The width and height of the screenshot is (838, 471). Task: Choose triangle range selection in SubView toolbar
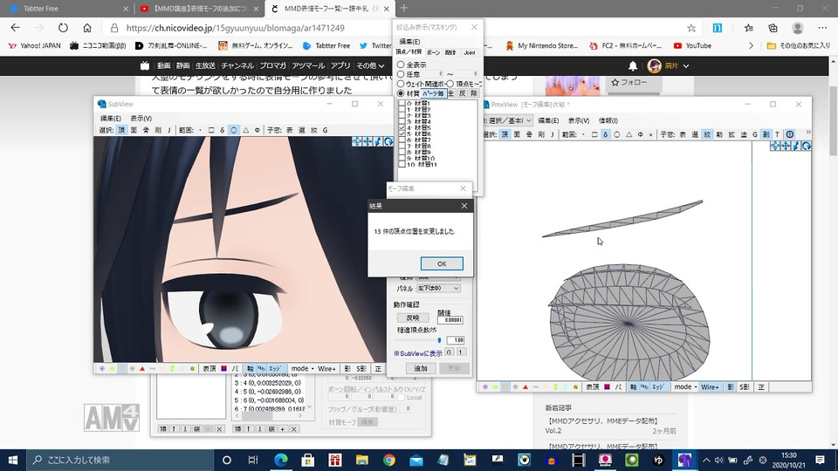[x=245, y=130]
